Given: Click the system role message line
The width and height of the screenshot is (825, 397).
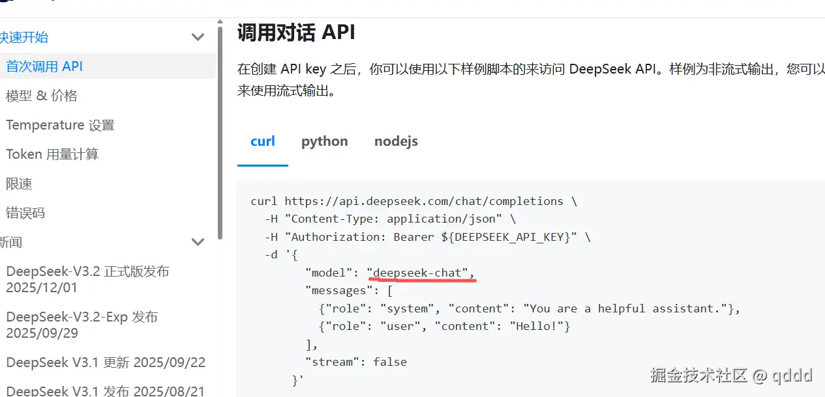Looking at the screenshot, I should 530,308.
